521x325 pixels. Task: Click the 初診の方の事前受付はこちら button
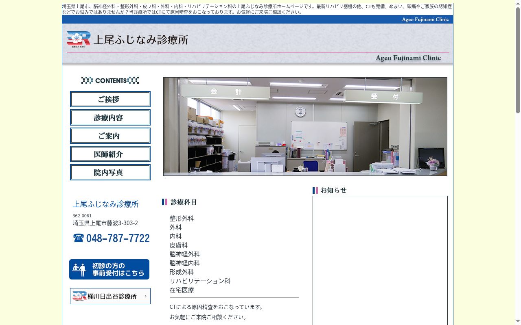pyautogui.click(x=109, y=269)
